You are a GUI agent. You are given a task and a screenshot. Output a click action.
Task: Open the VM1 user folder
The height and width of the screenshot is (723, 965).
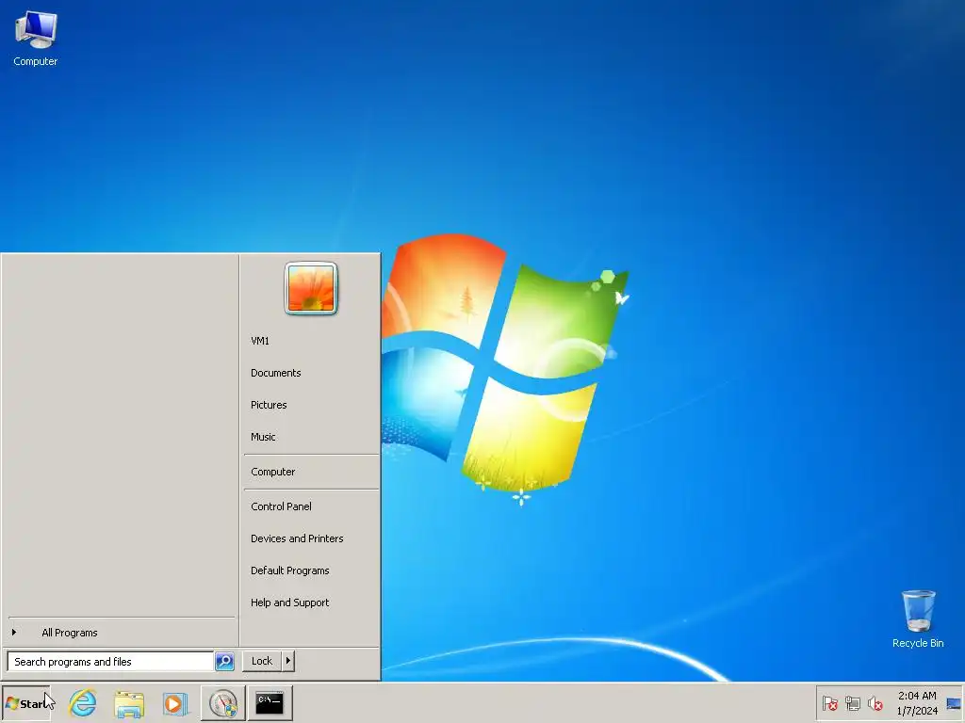click(x=311, y=341)
